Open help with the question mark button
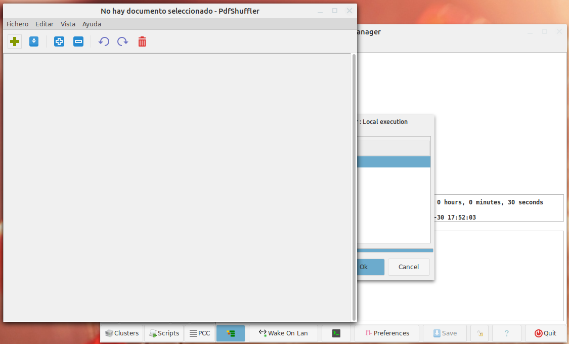Image resolution: width=569 pixels, height=344 pixels. (x=507, y=333)
